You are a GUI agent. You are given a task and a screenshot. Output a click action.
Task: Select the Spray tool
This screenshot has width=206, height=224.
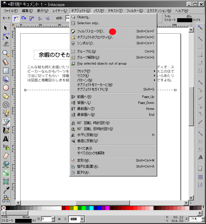(x=6, y=147)
